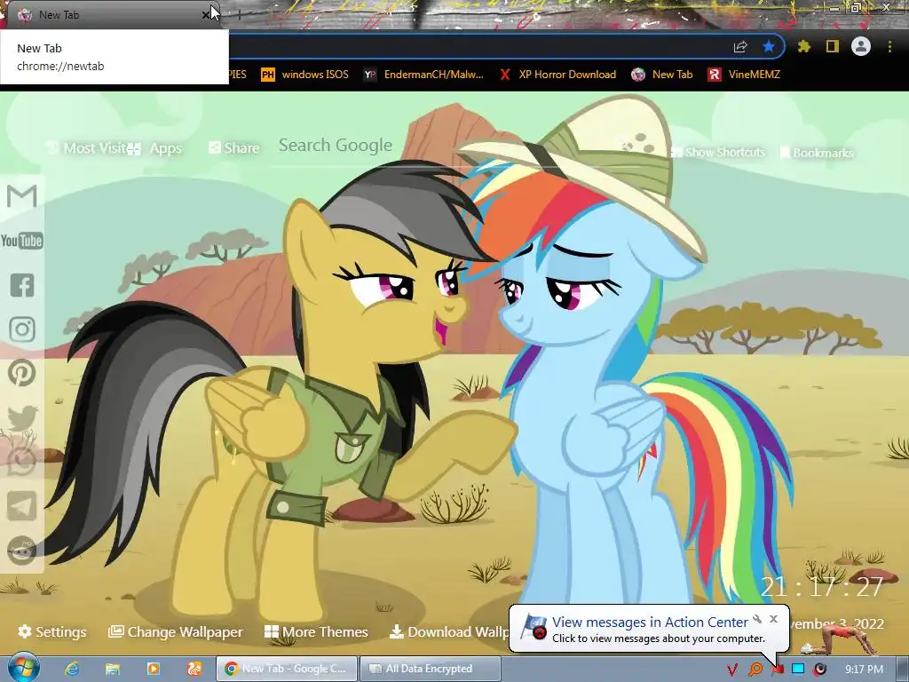
Task: Open YouTube from the sidebar
Action: 22,240
